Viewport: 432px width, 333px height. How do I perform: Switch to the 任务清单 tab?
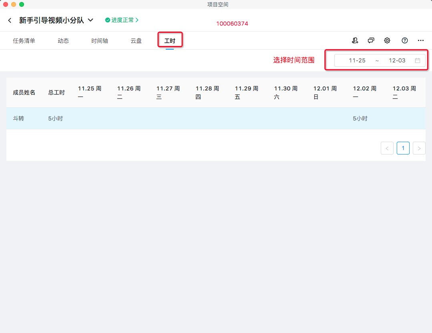point(24,41)
